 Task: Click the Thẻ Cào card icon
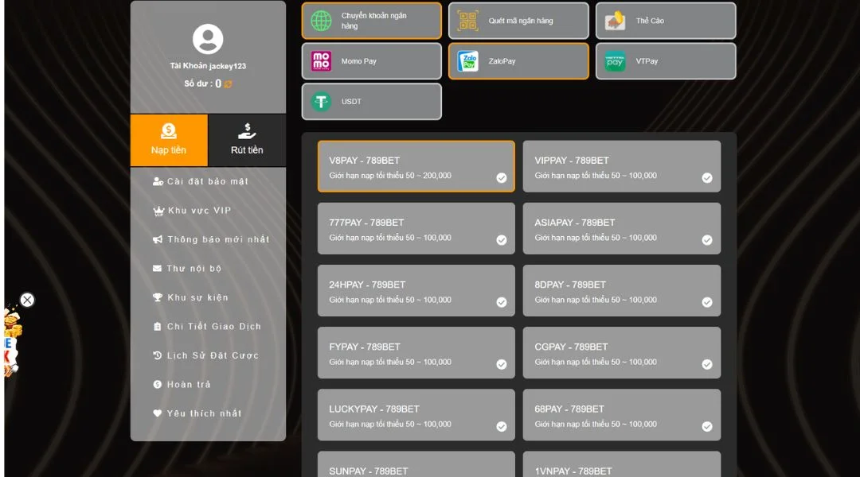[x=615, y=21]
